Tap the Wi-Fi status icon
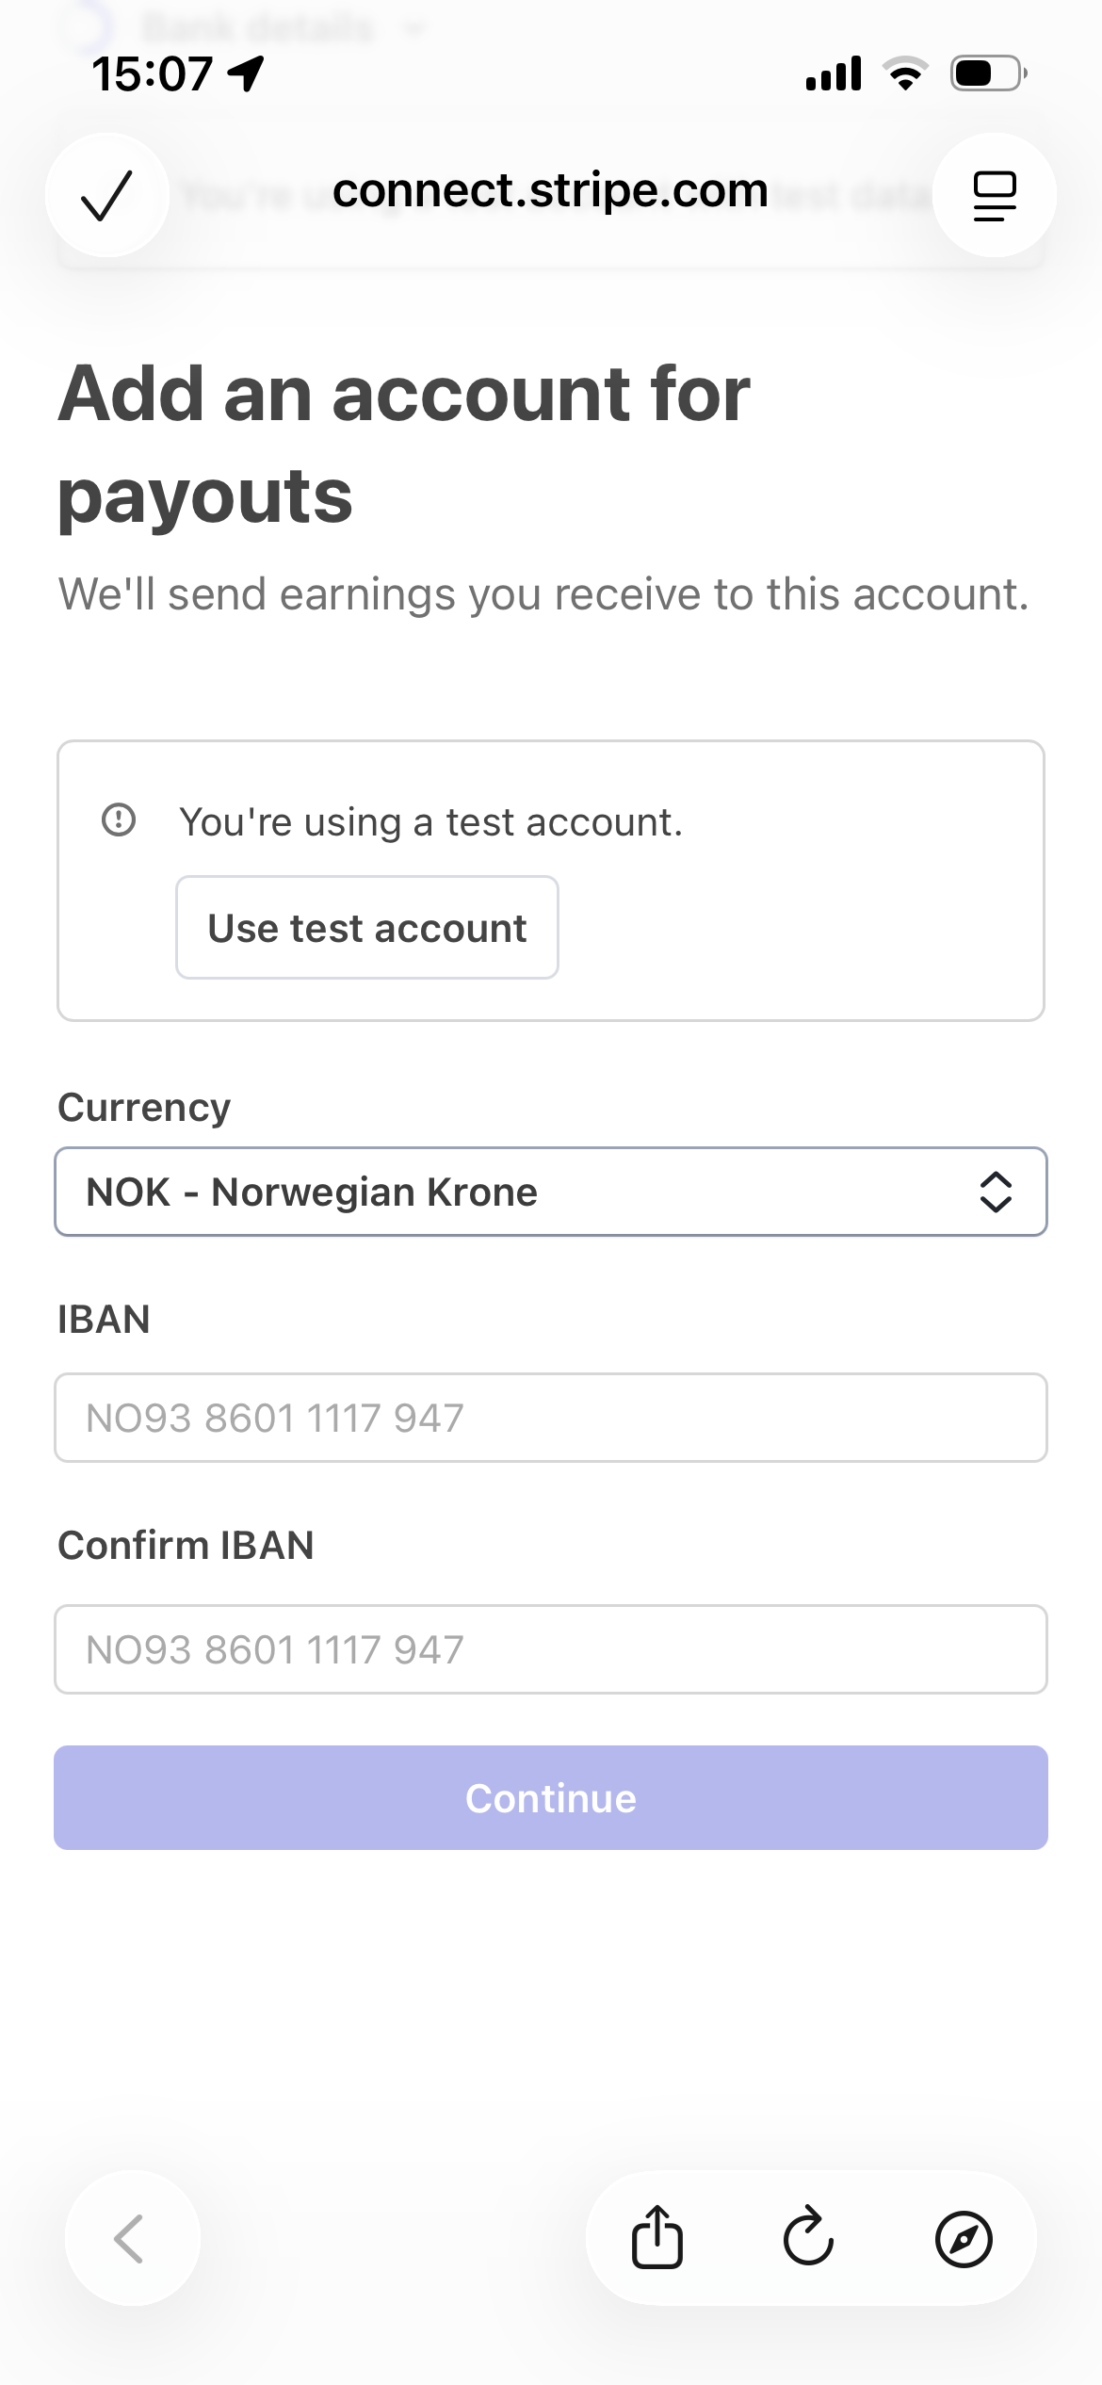 coord(905,73)
